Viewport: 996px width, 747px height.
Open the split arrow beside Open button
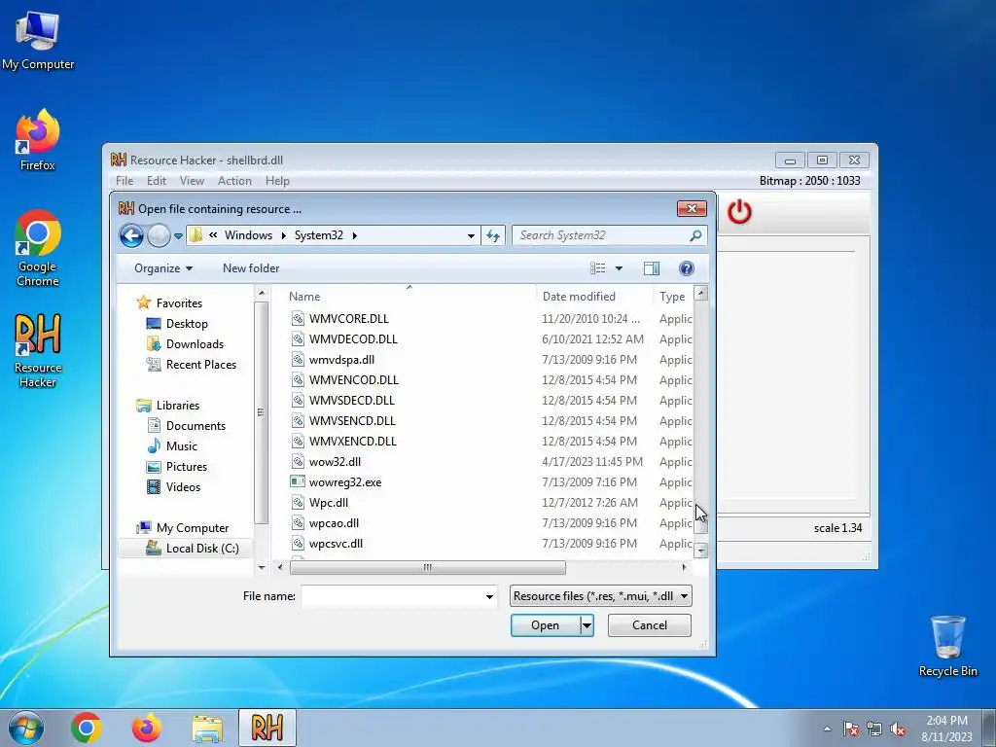tap(587, 625)
